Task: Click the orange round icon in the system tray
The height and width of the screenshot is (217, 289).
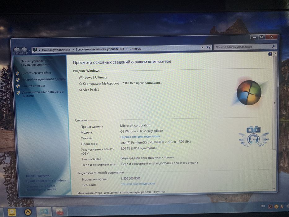Action: tap(276, 206)
